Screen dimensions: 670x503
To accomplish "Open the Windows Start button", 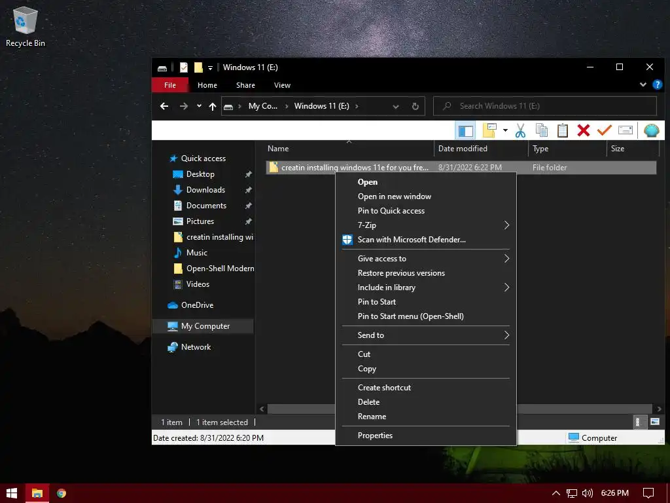I will [12, 493].
